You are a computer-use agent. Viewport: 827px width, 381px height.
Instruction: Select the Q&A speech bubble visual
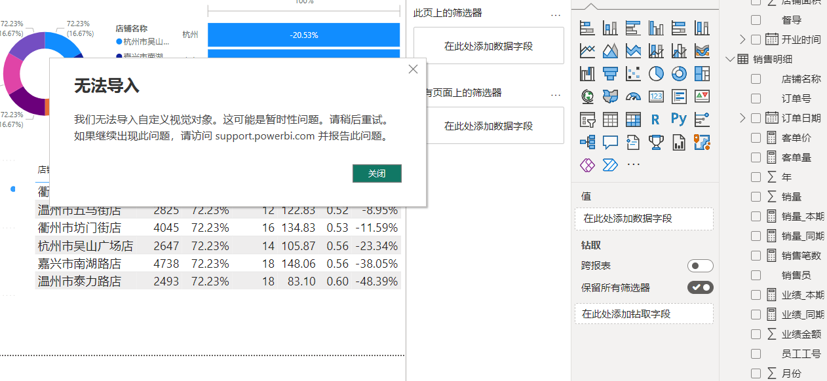[x=610, y=142]
